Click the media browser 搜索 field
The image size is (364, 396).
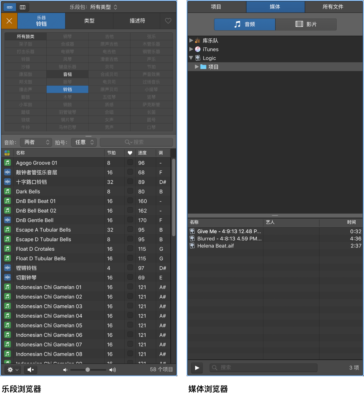[263, 368]
